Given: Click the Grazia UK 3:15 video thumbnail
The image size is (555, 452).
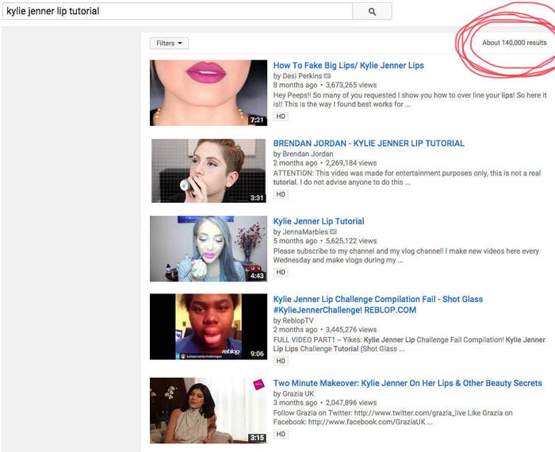Looking at the screenshot, I should pyautogui.click(x=209, y=410).
